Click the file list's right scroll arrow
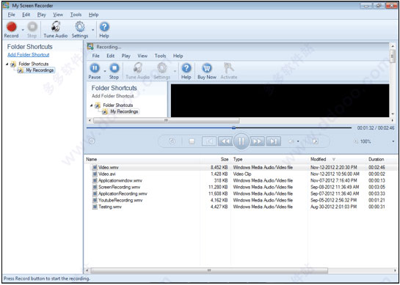400x285 pixels. click(x=395, y=270)
